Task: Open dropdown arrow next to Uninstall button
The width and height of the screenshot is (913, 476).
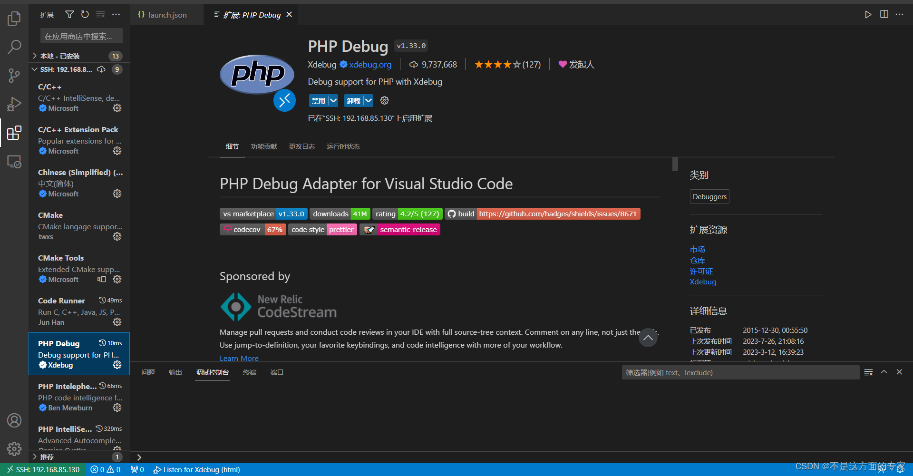Action: (369, 100)
